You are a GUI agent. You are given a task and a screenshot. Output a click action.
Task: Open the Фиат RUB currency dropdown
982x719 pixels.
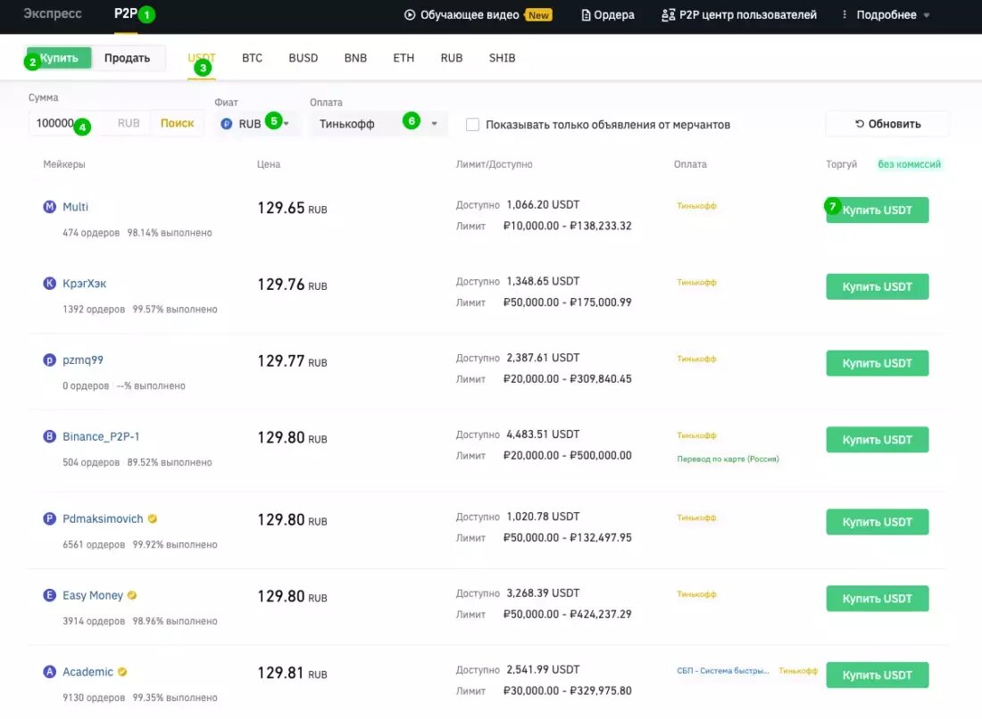click(x=255, y=124)
